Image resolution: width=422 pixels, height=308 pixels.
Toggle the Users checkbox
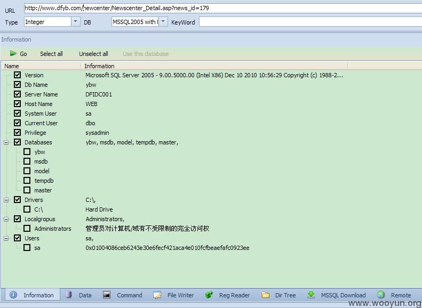[17, 238]
